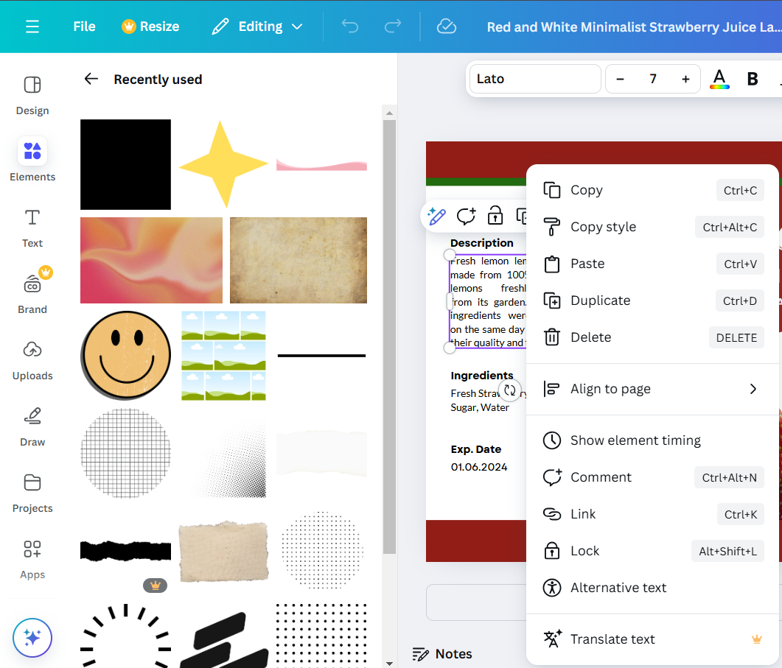Screen dimensions: 782x668
Task: Choose Duplicate from context menu
Action: [x=653, y=300]
